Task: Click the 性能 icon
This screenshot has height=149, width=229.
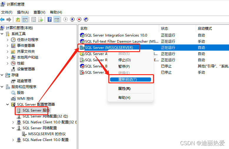Action: [13, 63]
